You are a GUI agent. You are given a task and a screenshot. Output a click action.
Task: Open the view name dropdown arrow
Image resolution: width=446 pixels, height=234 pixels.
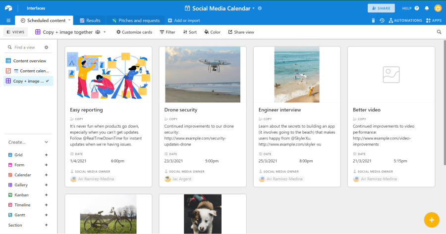[105, 32]
